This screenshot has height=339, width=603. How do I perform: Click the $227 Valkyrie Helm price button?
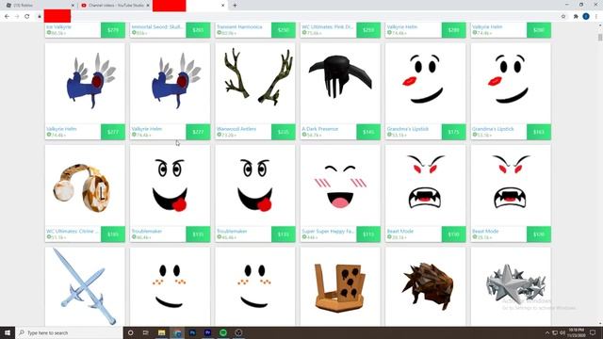pos(198,132)
